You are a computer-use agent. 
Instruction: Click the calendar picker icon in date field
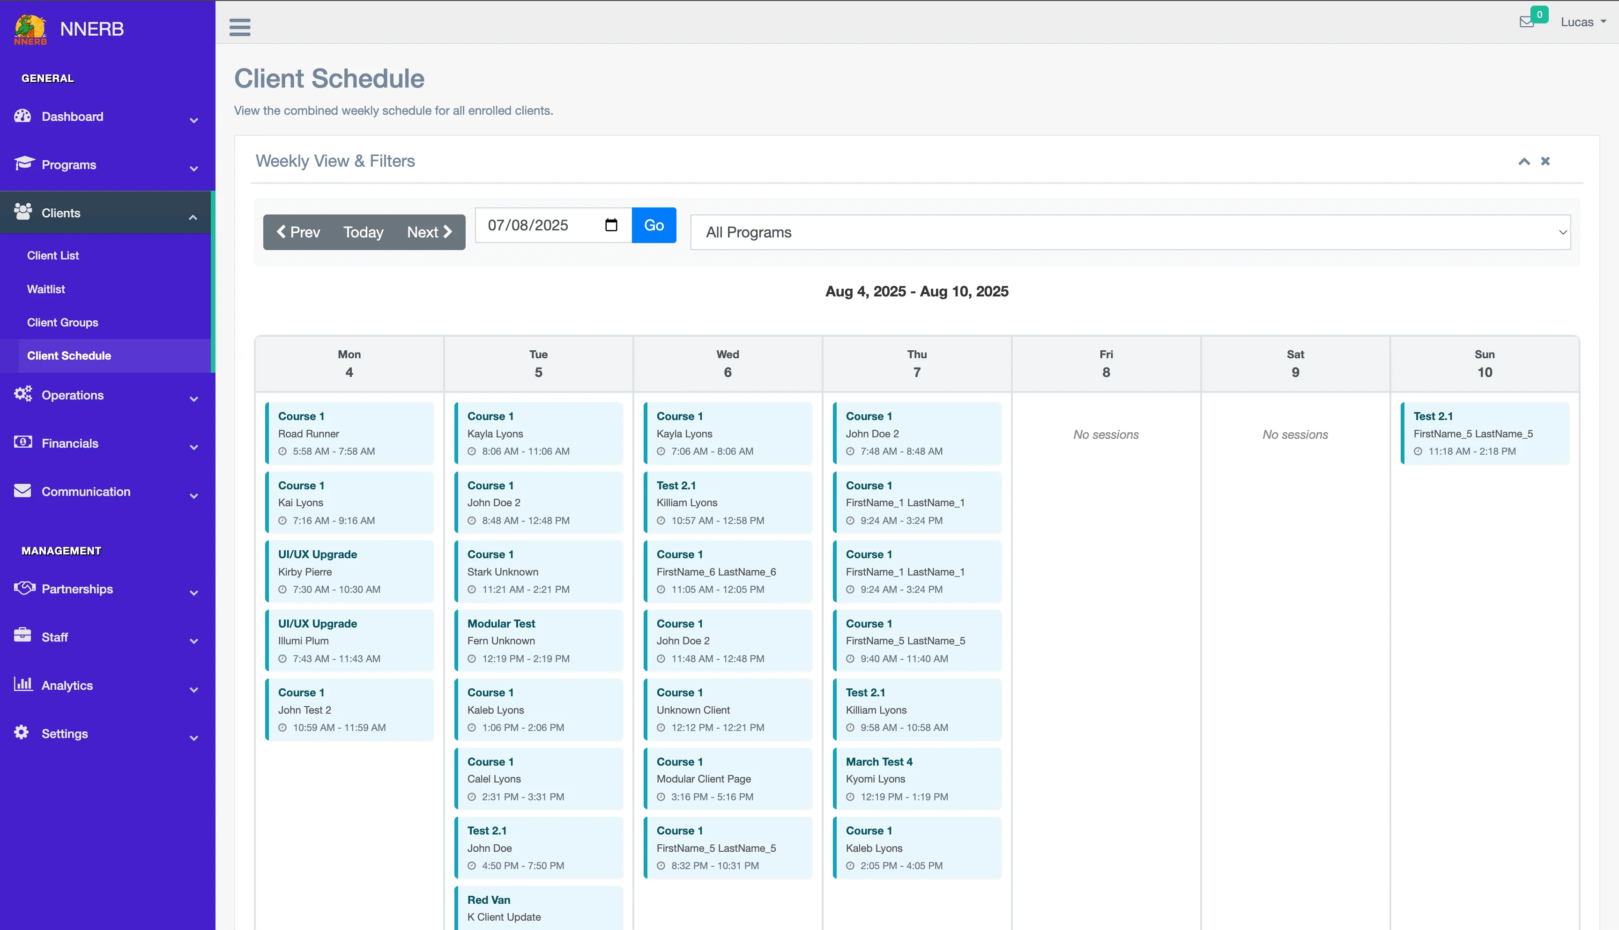[611, 225]
